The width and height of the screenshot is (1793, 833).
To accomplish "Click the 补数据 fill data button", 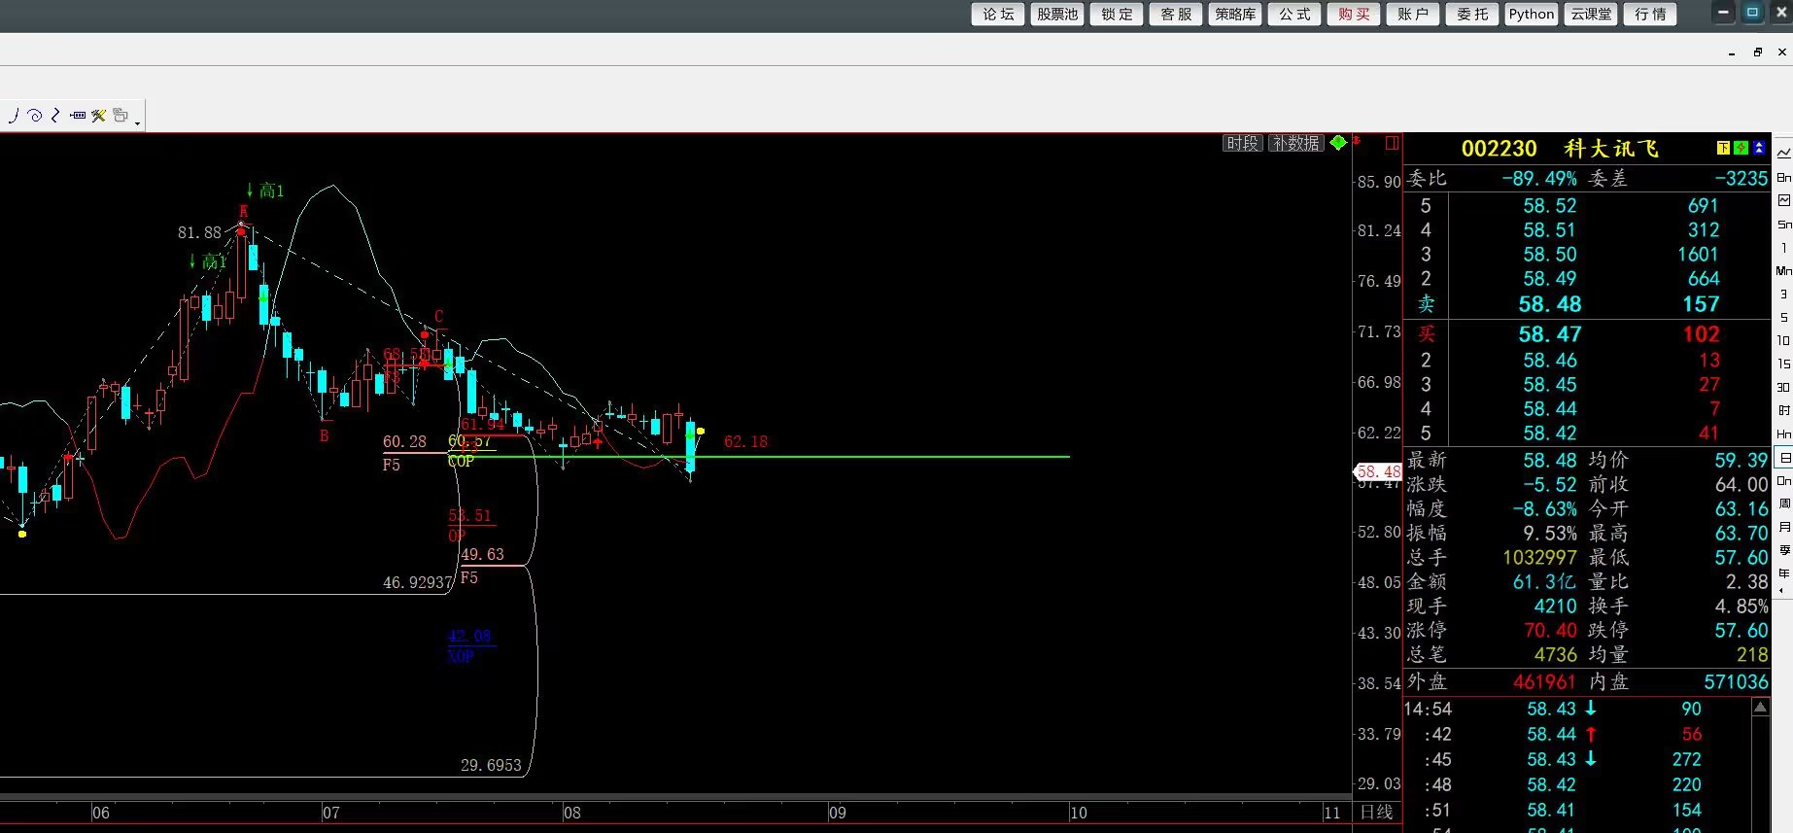I will pyautogui.click(x=1296, y=143).
